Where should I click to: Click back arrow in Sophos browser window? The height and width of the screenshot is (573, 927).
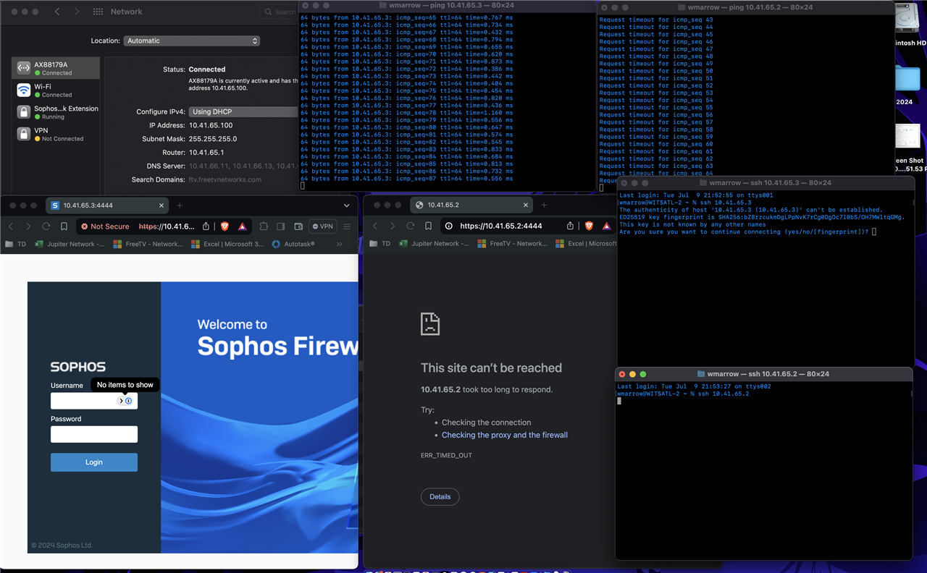[11, 226]
